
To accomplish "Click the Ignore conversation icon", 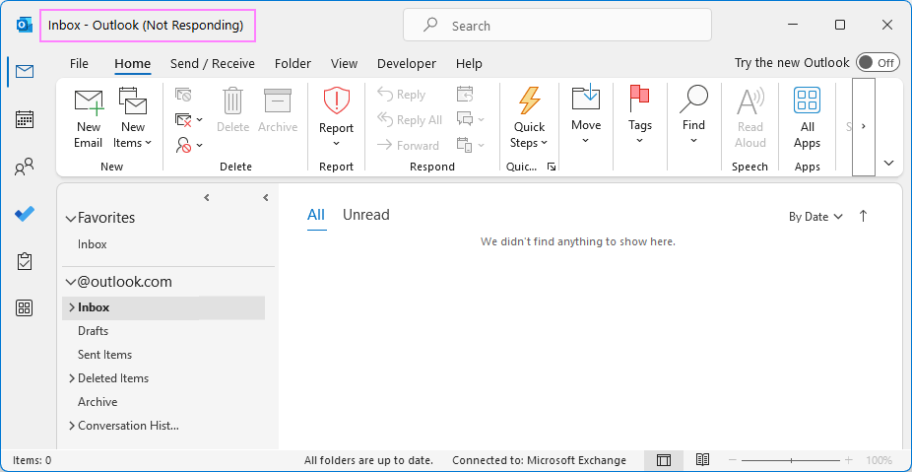I will tap(183, 95).
